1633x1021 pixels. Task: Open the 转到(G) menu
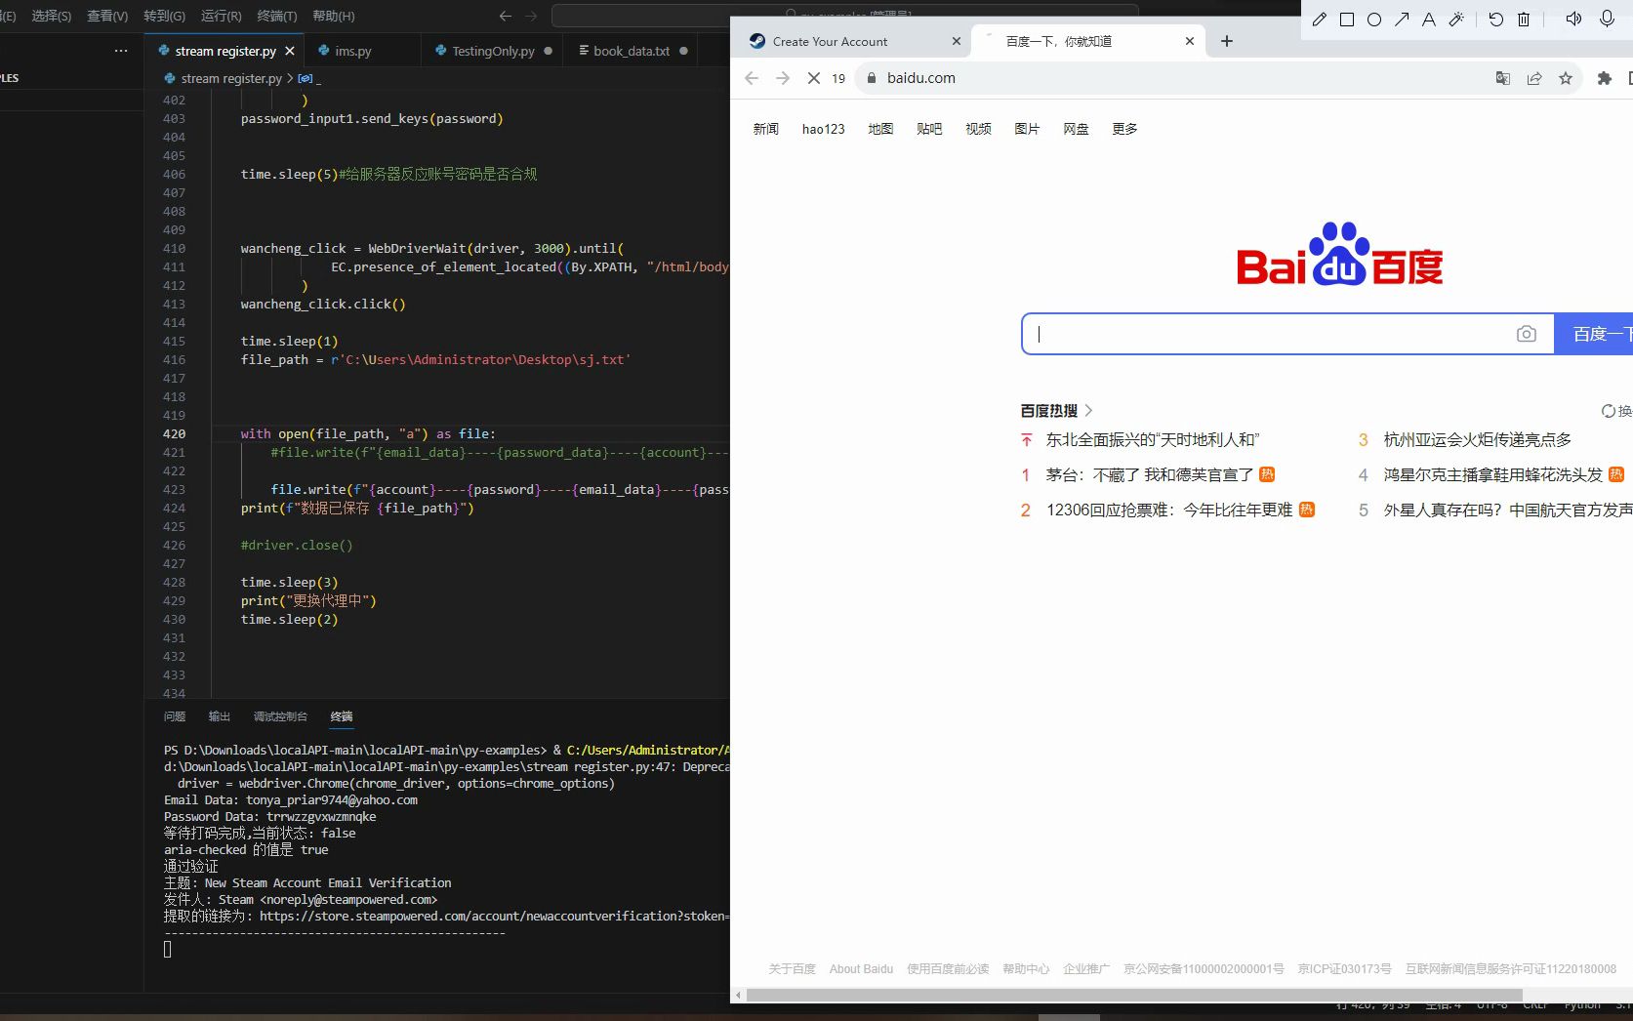coord(164,16)
